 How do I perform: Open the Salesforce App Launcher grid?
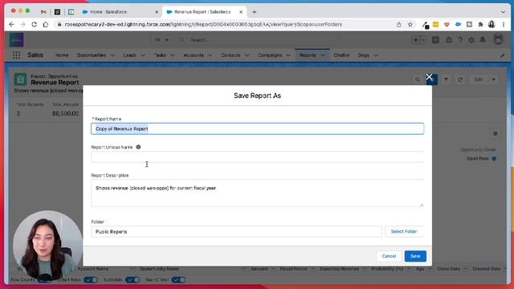pos(16,55)
